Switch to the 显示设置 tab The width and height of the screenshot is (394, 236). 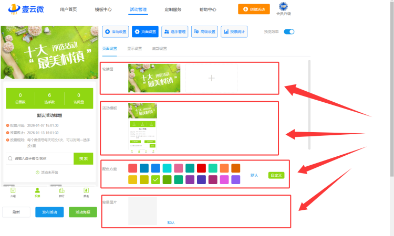tap(134, 48)
